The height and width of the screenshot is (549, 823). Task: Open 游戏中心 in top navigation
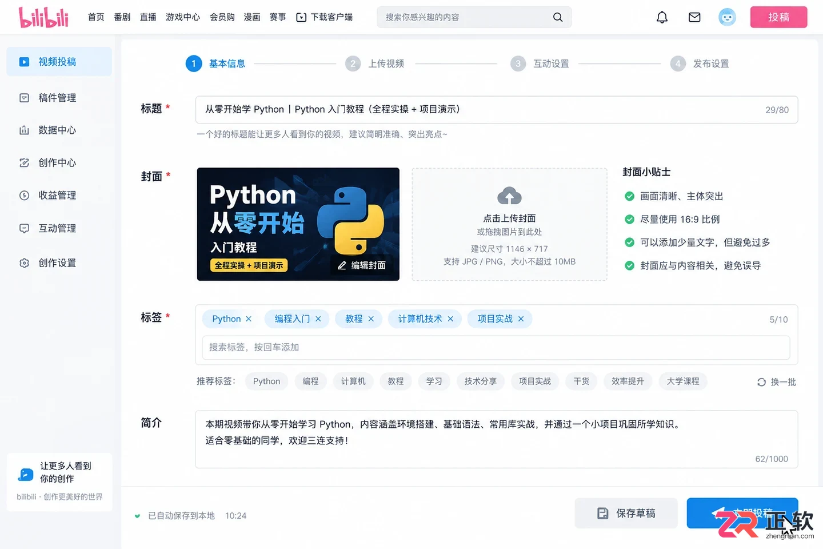pyautogui.click(x=183, y=17)
